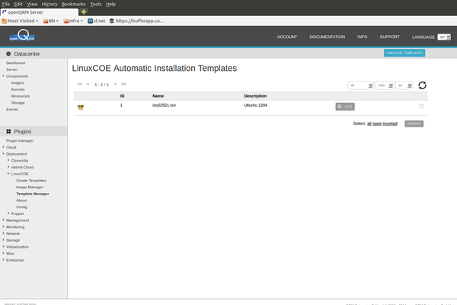This screenshot has height=305, width=457.
Task: Select all rows via 'all' link
Action: [x=369, y=124]
